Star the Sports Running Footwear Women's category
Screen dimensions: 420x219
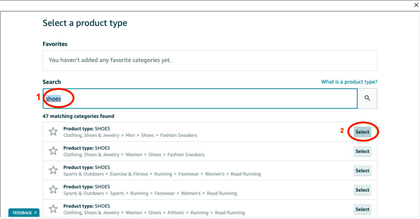(53, 189)
